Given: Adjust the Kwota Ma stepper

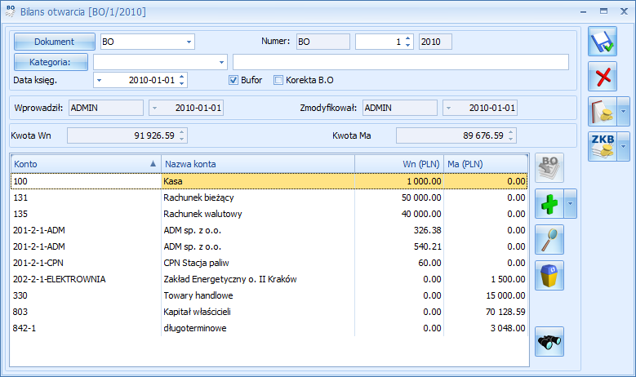Looking at the screenshot, I should click(x=510, y=135).
